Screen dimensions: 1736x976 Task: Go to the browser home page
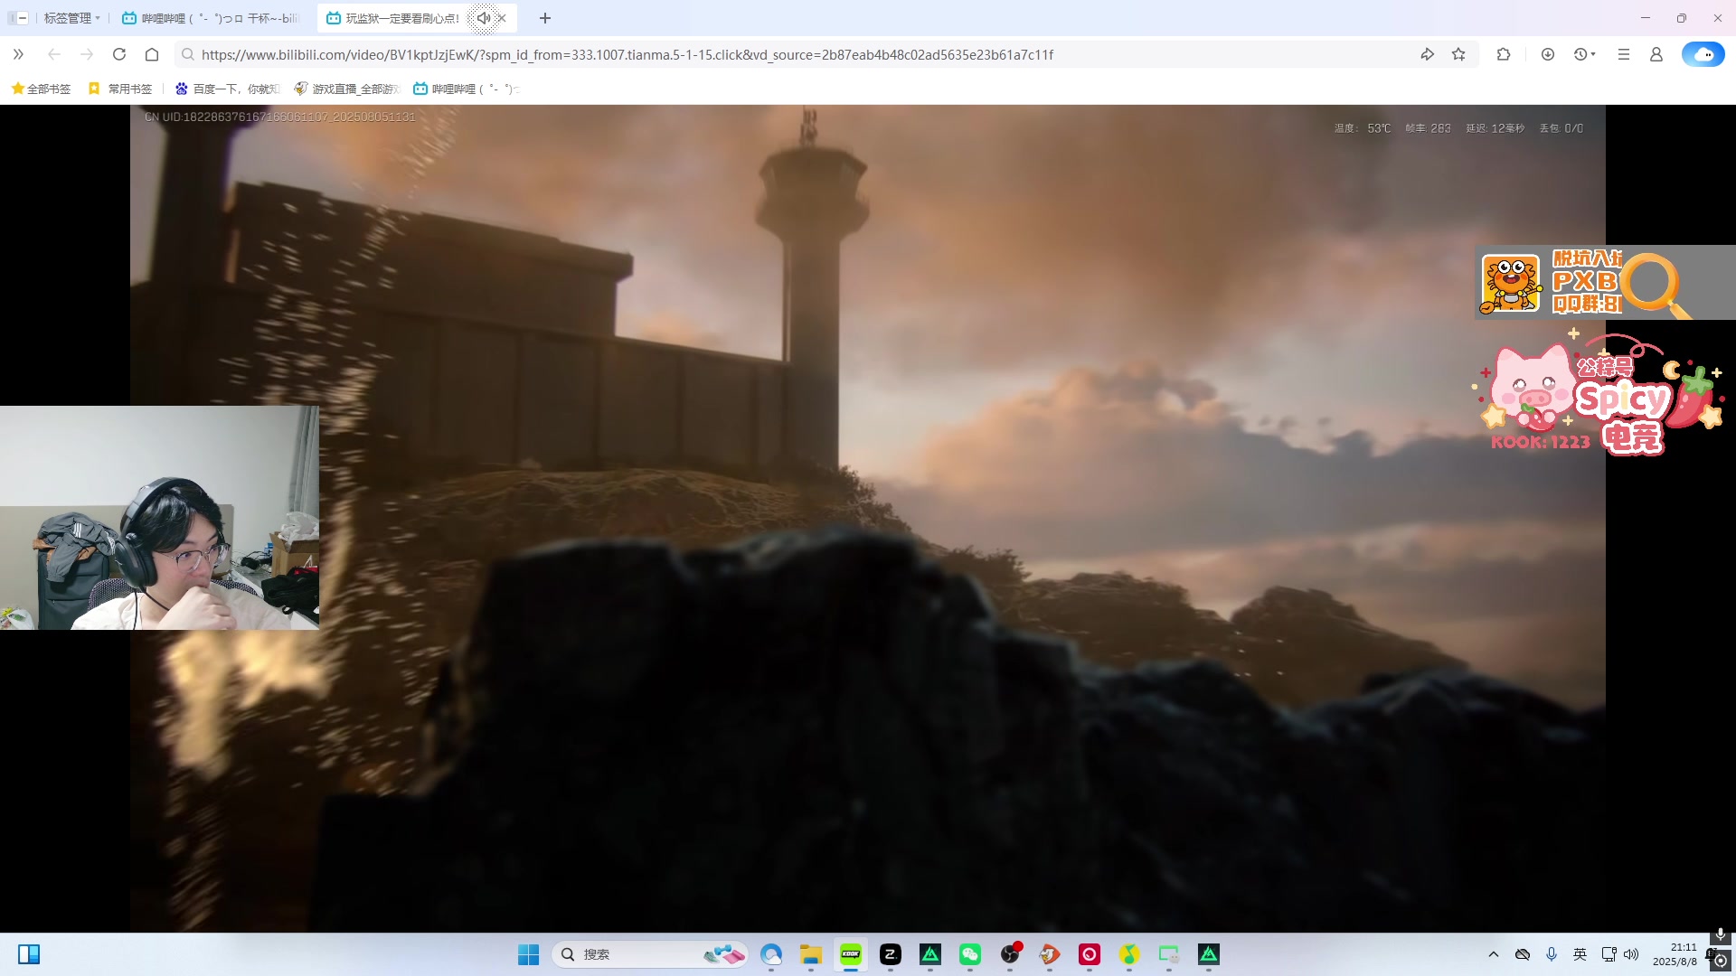point(152,54)
